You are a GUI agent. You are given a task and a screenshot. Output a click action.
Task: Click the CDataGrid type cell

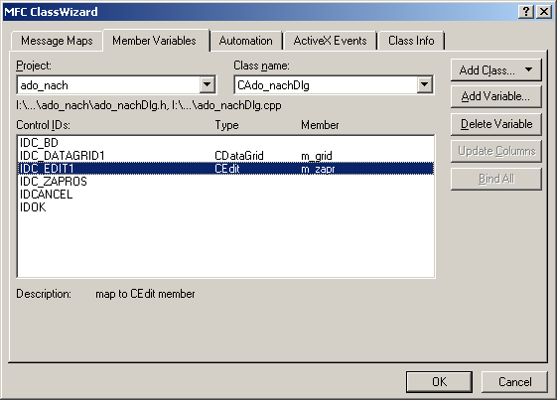[x=239, y=156]
